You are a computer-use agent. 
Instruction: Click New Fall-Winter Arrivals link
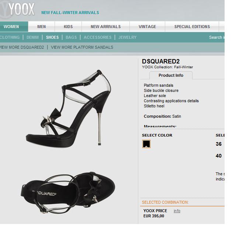[x=70, y=13]
